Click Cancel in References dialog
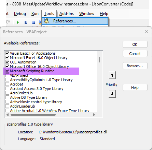 [135, 54]
